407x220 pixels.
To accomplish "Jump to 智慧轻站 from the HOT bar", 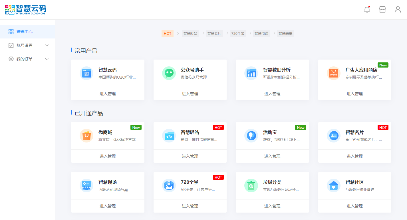I will 190,33.
